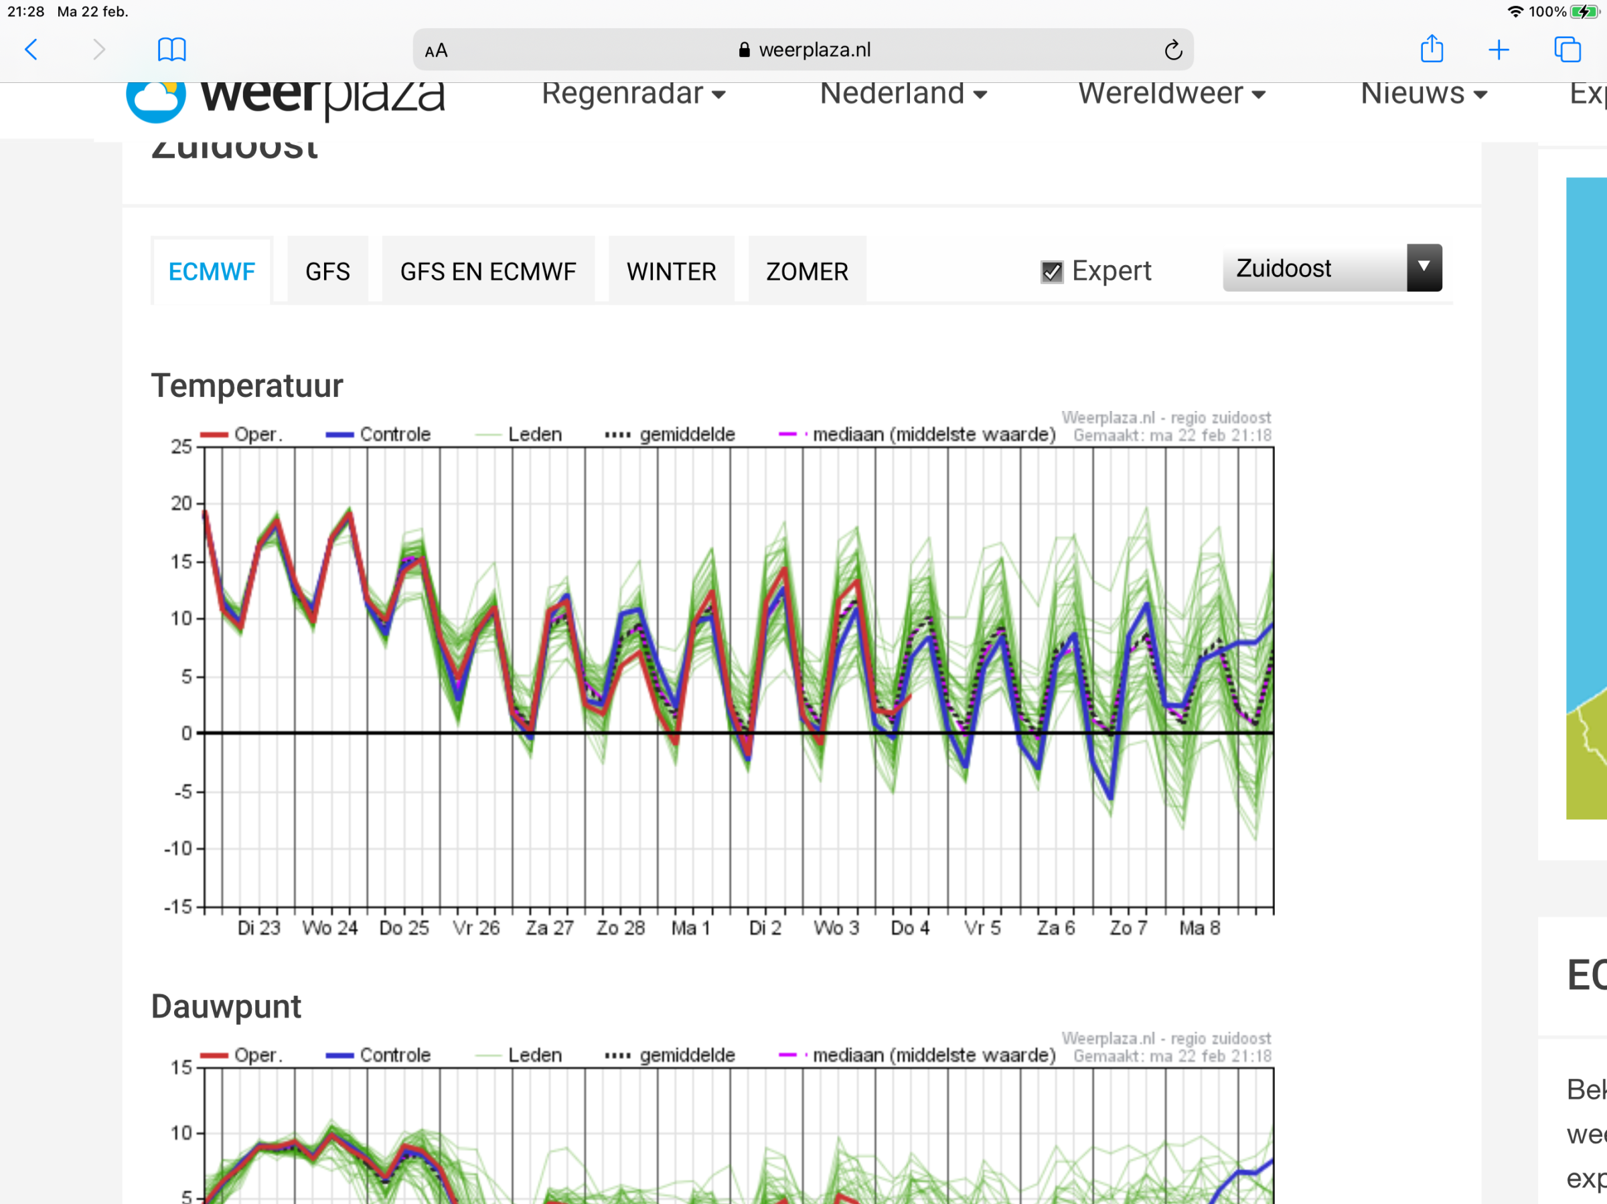The width and height of the screenshot is (1607, 1204).
Task: Show all tabs overview icon
Action: 1566,50
